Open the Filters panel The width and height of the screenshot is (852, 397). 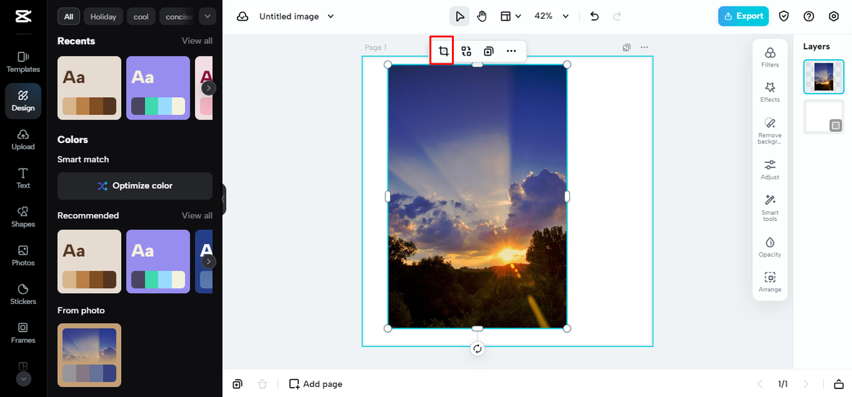(770, 57)
